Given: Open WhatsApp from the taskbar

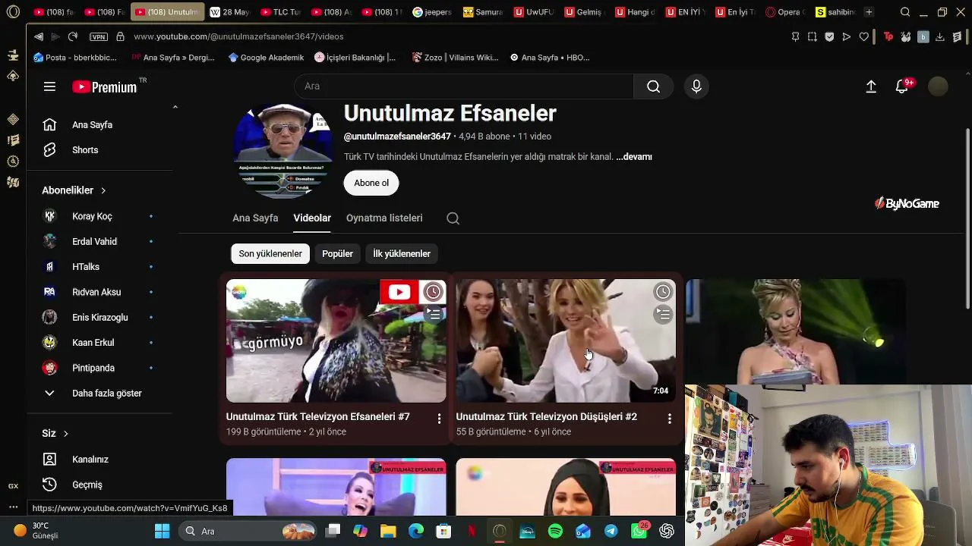Looking at the screenshot, I should [639, 531].
